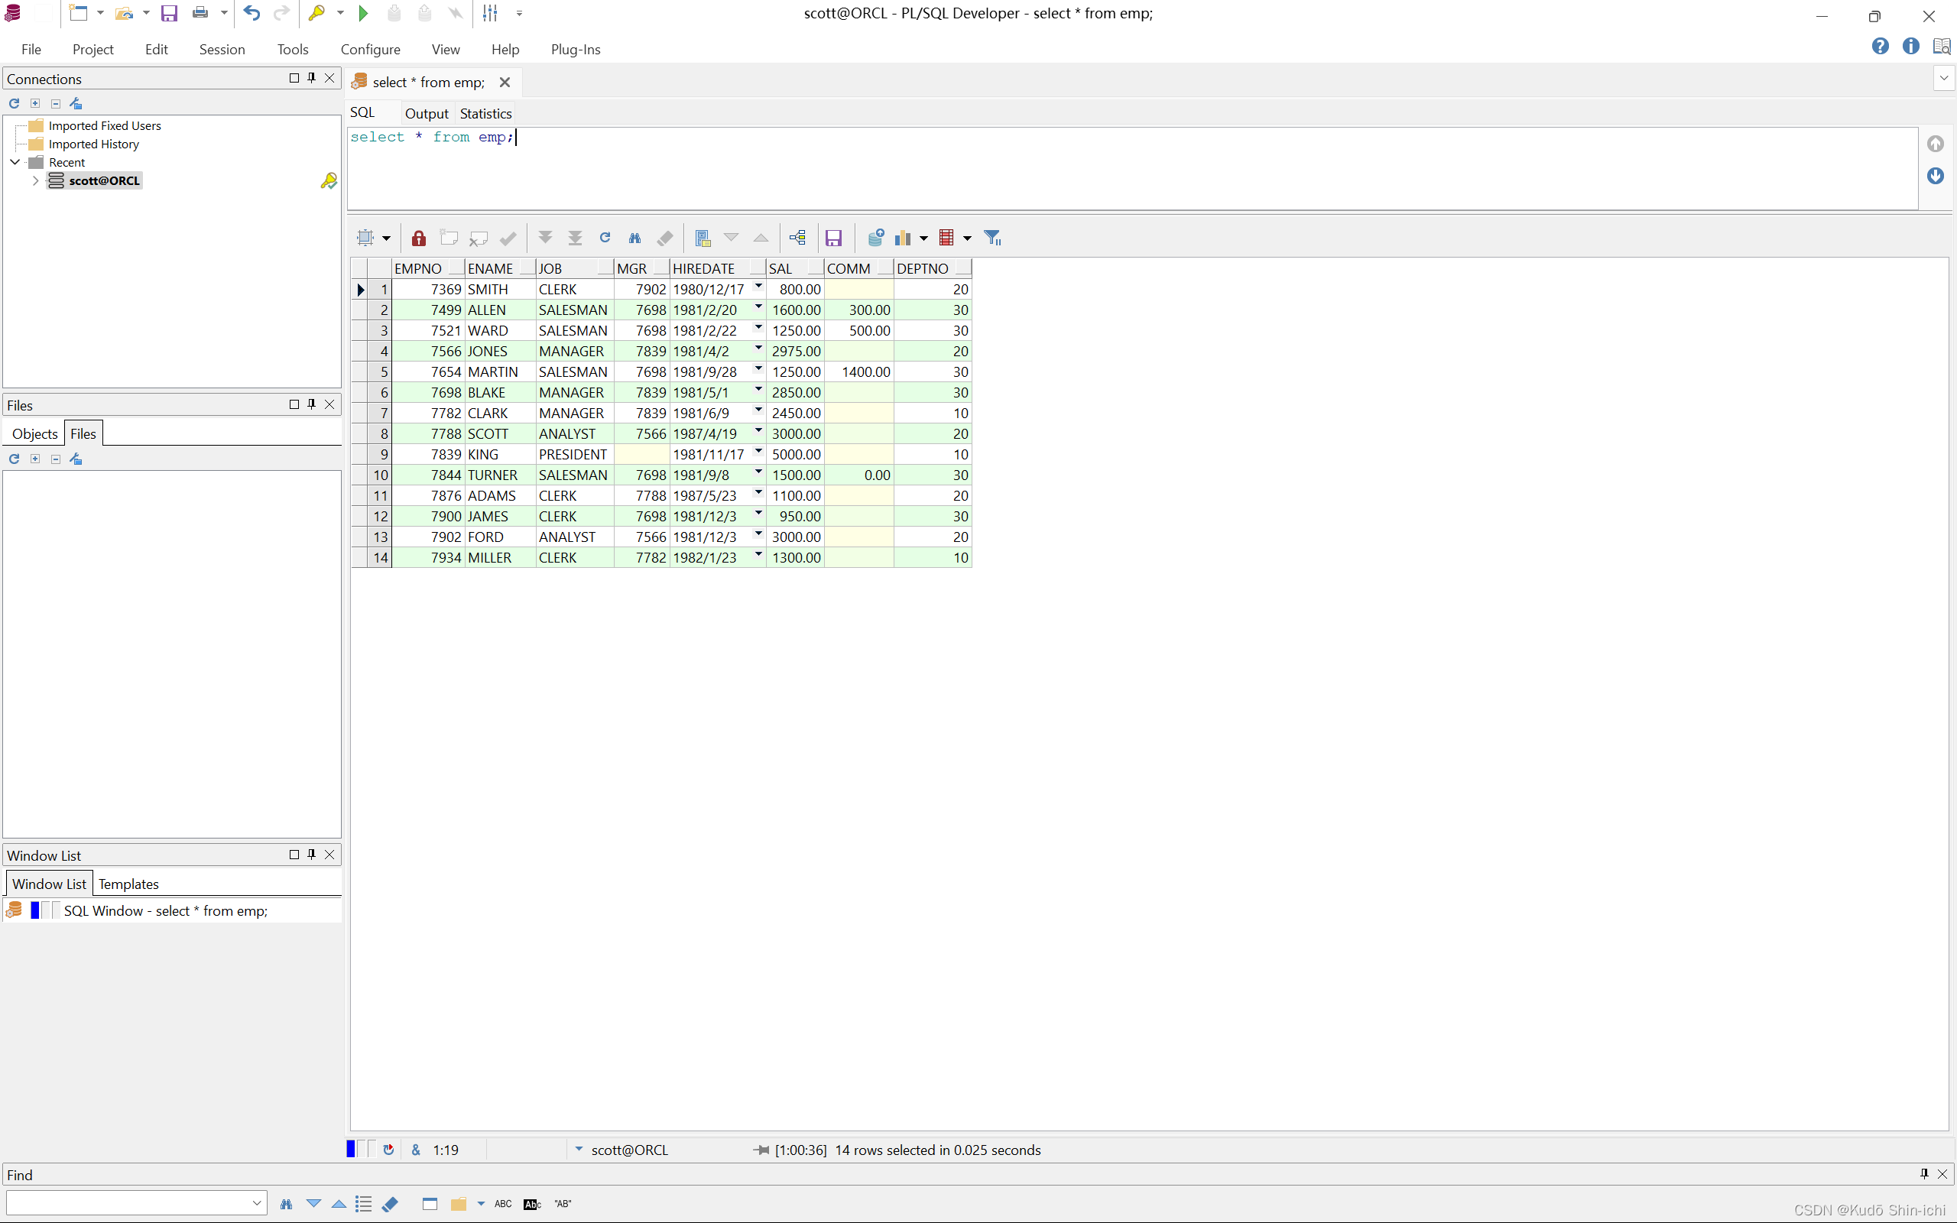The height and width of the screenshot is (1223, 1957).
Task: Open dropdown beside the Export Results icon
Action: (x=967, y=238)
